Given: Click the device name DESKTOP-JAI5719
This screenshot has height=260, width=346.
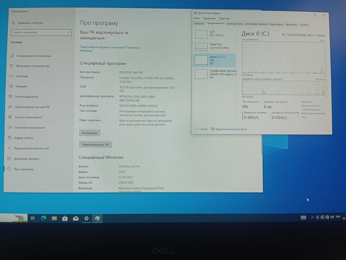Looking at the screenshot, I should coord(131,72).
